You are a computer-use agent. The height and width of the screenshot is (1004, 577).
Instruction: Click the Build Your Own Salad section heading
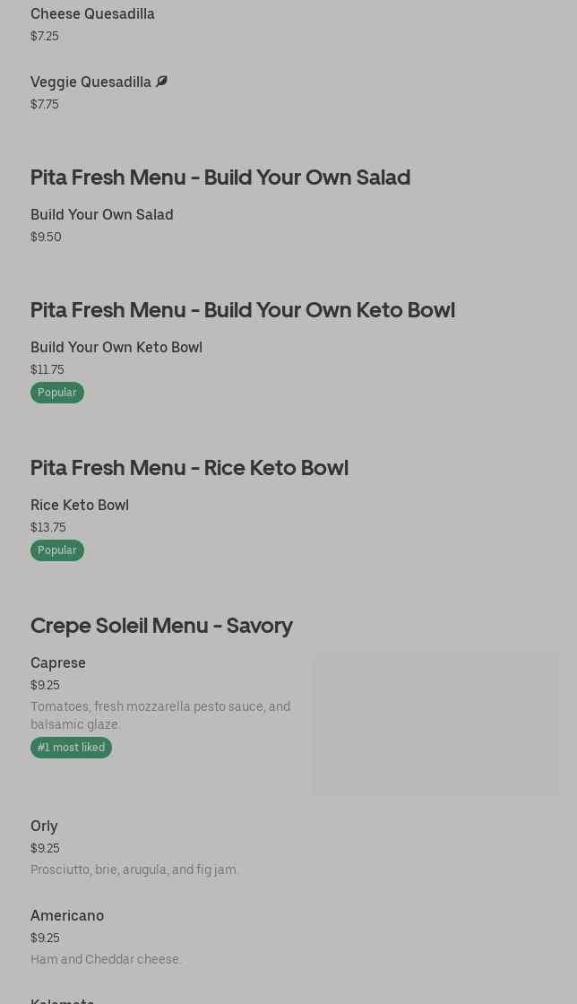220,177
